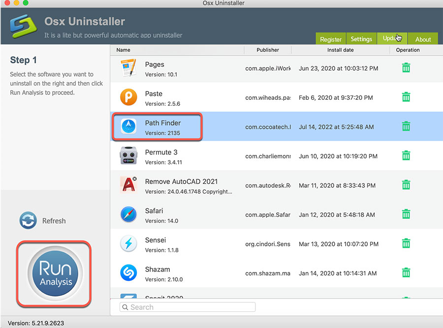Click the Pages application icon

128,68
